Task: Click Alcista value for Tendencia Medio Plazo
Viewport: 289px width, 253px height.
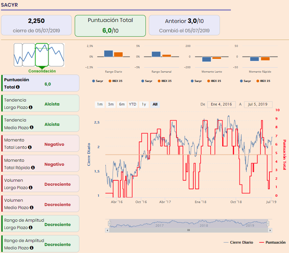Action: click(x=52, y=124)
